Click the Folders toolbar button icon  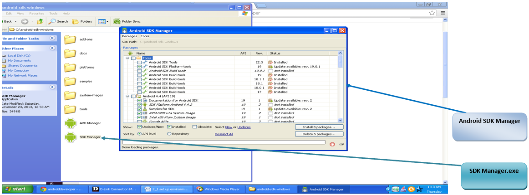click(x=75, y=21)
